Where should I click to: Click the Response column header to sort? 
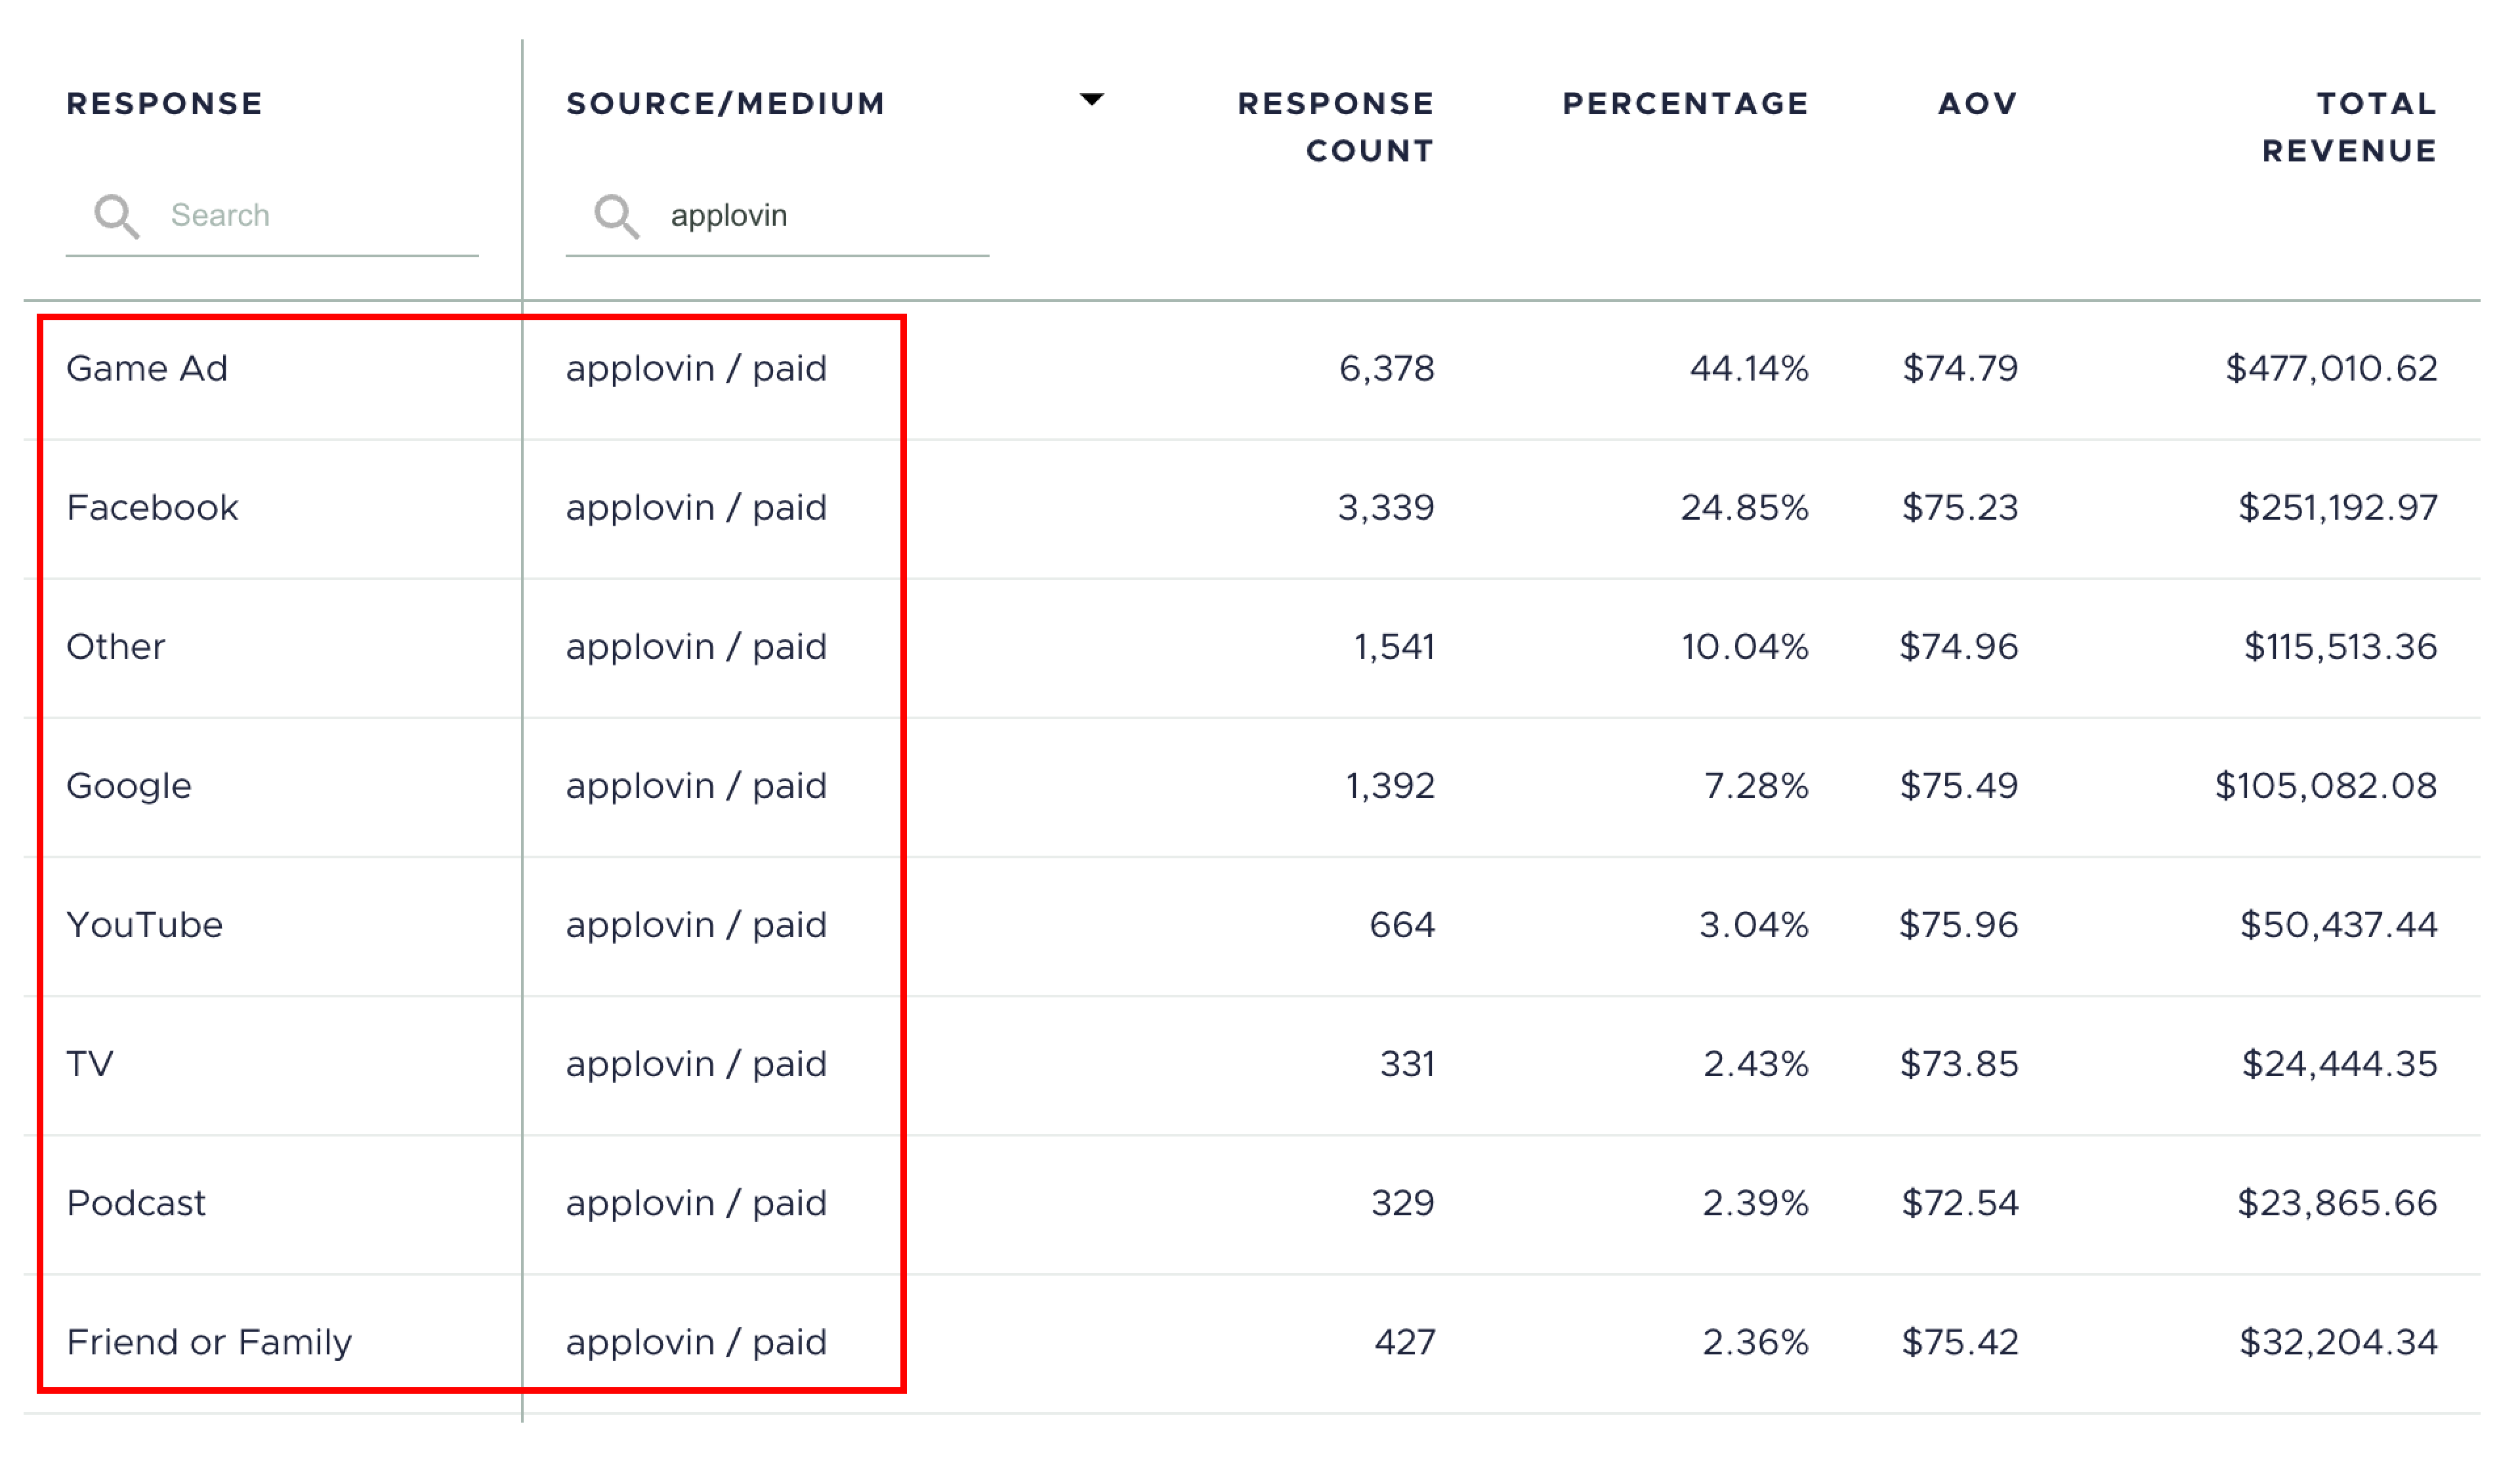[x=165, y=103]
